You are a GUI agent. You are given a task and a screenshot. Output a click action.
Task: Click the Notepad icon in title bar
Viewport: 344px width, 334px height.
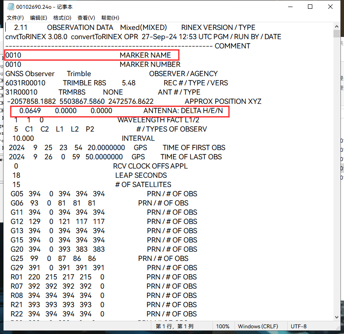(11, 7)
